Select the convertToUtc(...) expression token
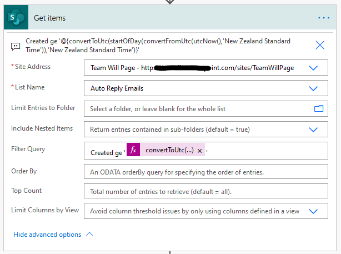Image resolution: width=341 pixels, height=254 pixels. point(169,151)
